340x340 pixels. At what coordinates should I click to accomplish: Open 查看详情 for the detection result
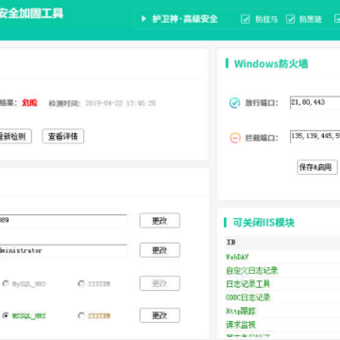(x=63, y=136)
